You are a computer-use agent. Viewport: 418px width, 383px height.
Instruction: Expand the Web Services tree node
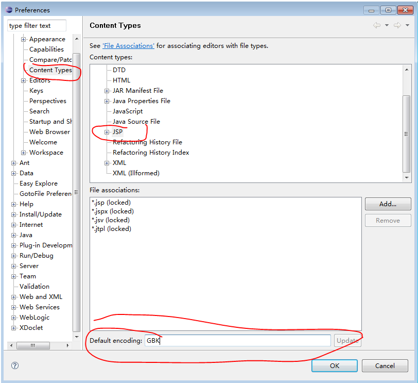pos(14,307)
